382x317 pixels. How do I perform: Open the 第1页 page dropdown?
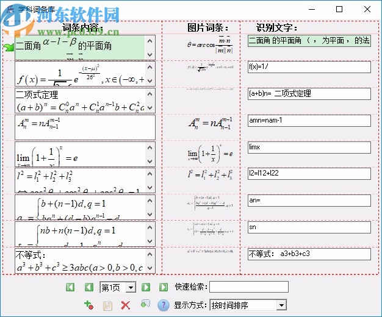coord(131,288)
